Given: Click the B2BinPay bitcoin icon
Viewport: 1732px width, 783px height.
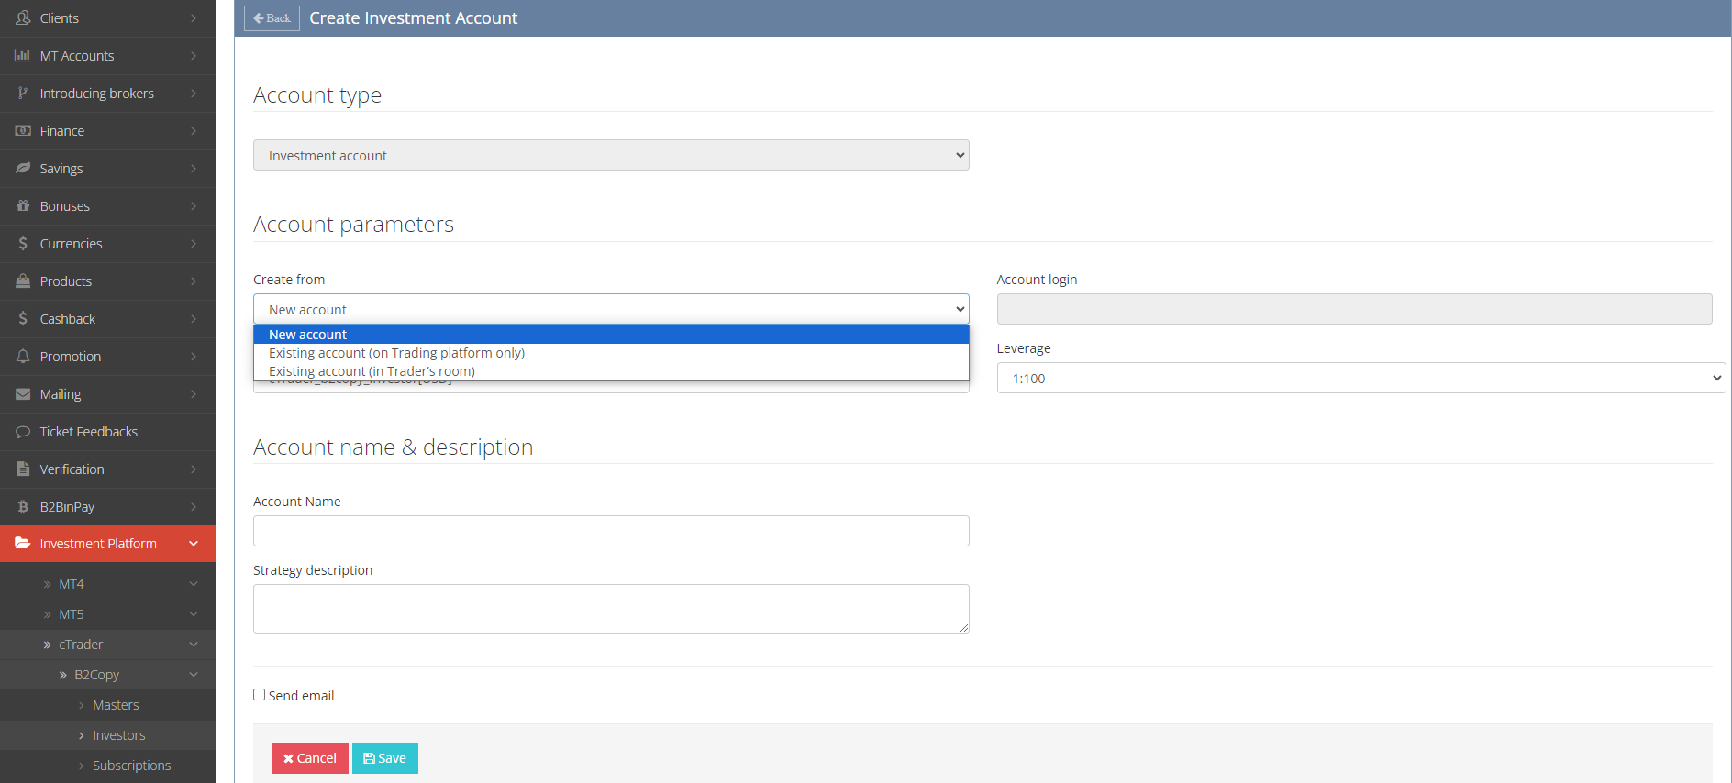Looking at the screenshot, I should click(23, 507).
